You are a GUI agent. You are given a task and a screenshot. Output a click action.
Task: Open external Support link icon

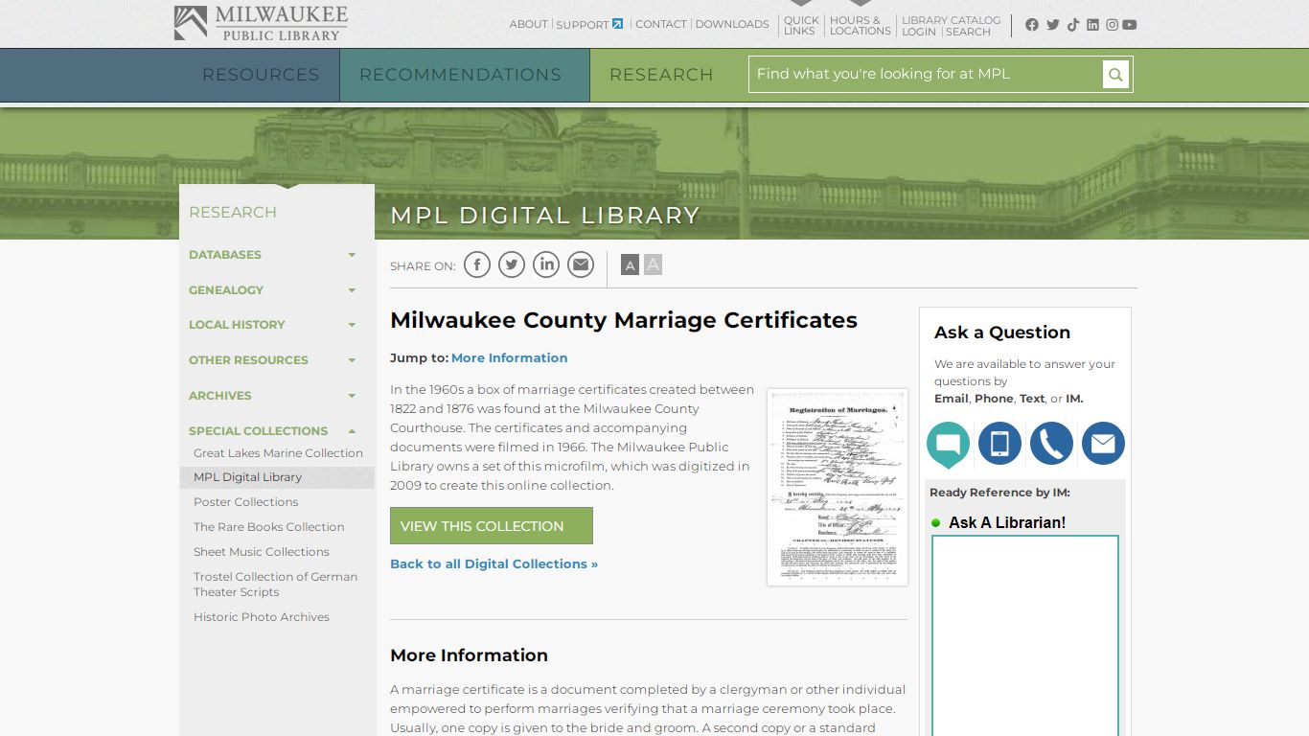click(x=618, y=24)
